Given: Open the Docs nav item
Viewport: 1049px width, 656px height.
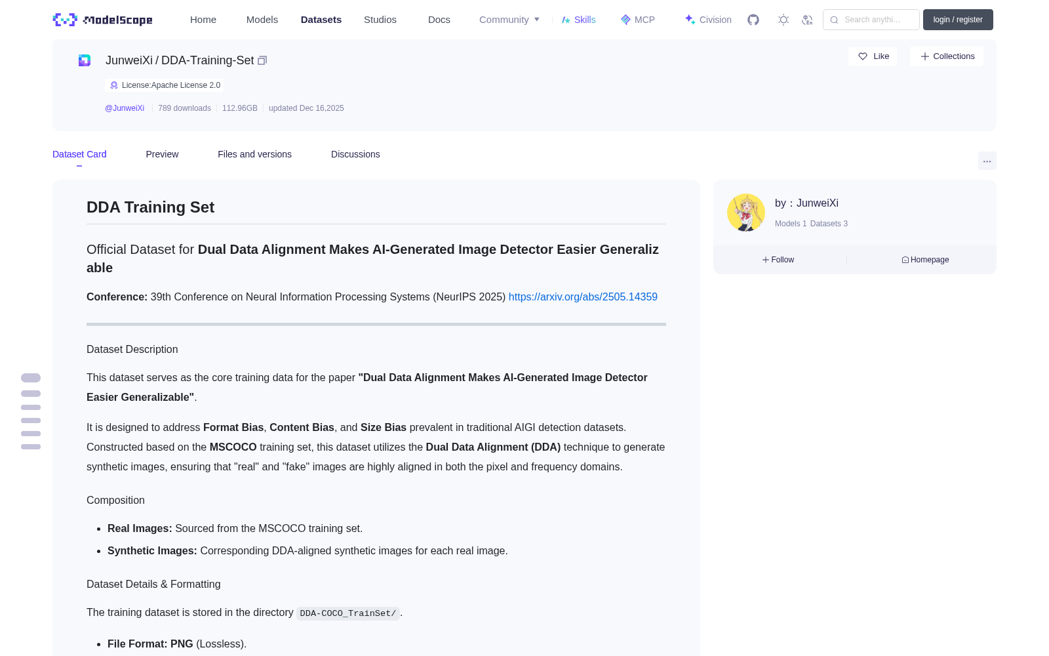Looking at the screenshot, I should (439, 20).
